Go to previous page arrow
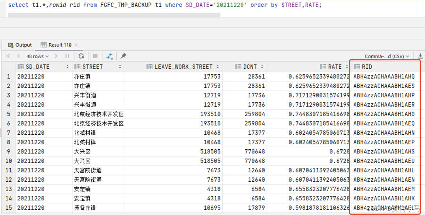Screen dimensions: 425x215 point(18,56)
